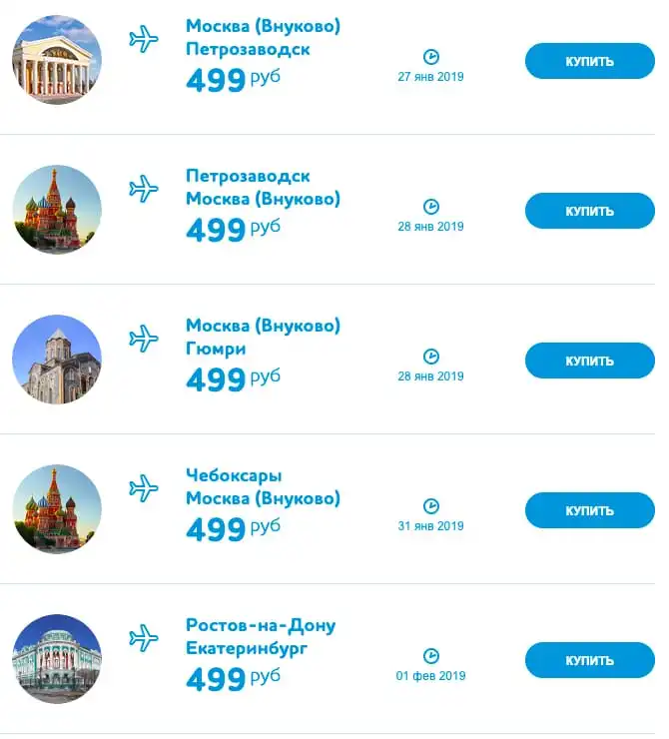
Task: Click the airplane icon for Москва–Петрозаводск flight
Action: point(144,39)
